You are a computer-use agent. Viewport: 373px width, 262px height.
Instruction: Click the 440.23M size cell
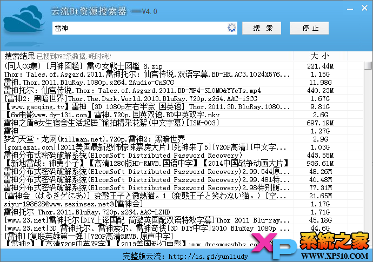(320, 91)
